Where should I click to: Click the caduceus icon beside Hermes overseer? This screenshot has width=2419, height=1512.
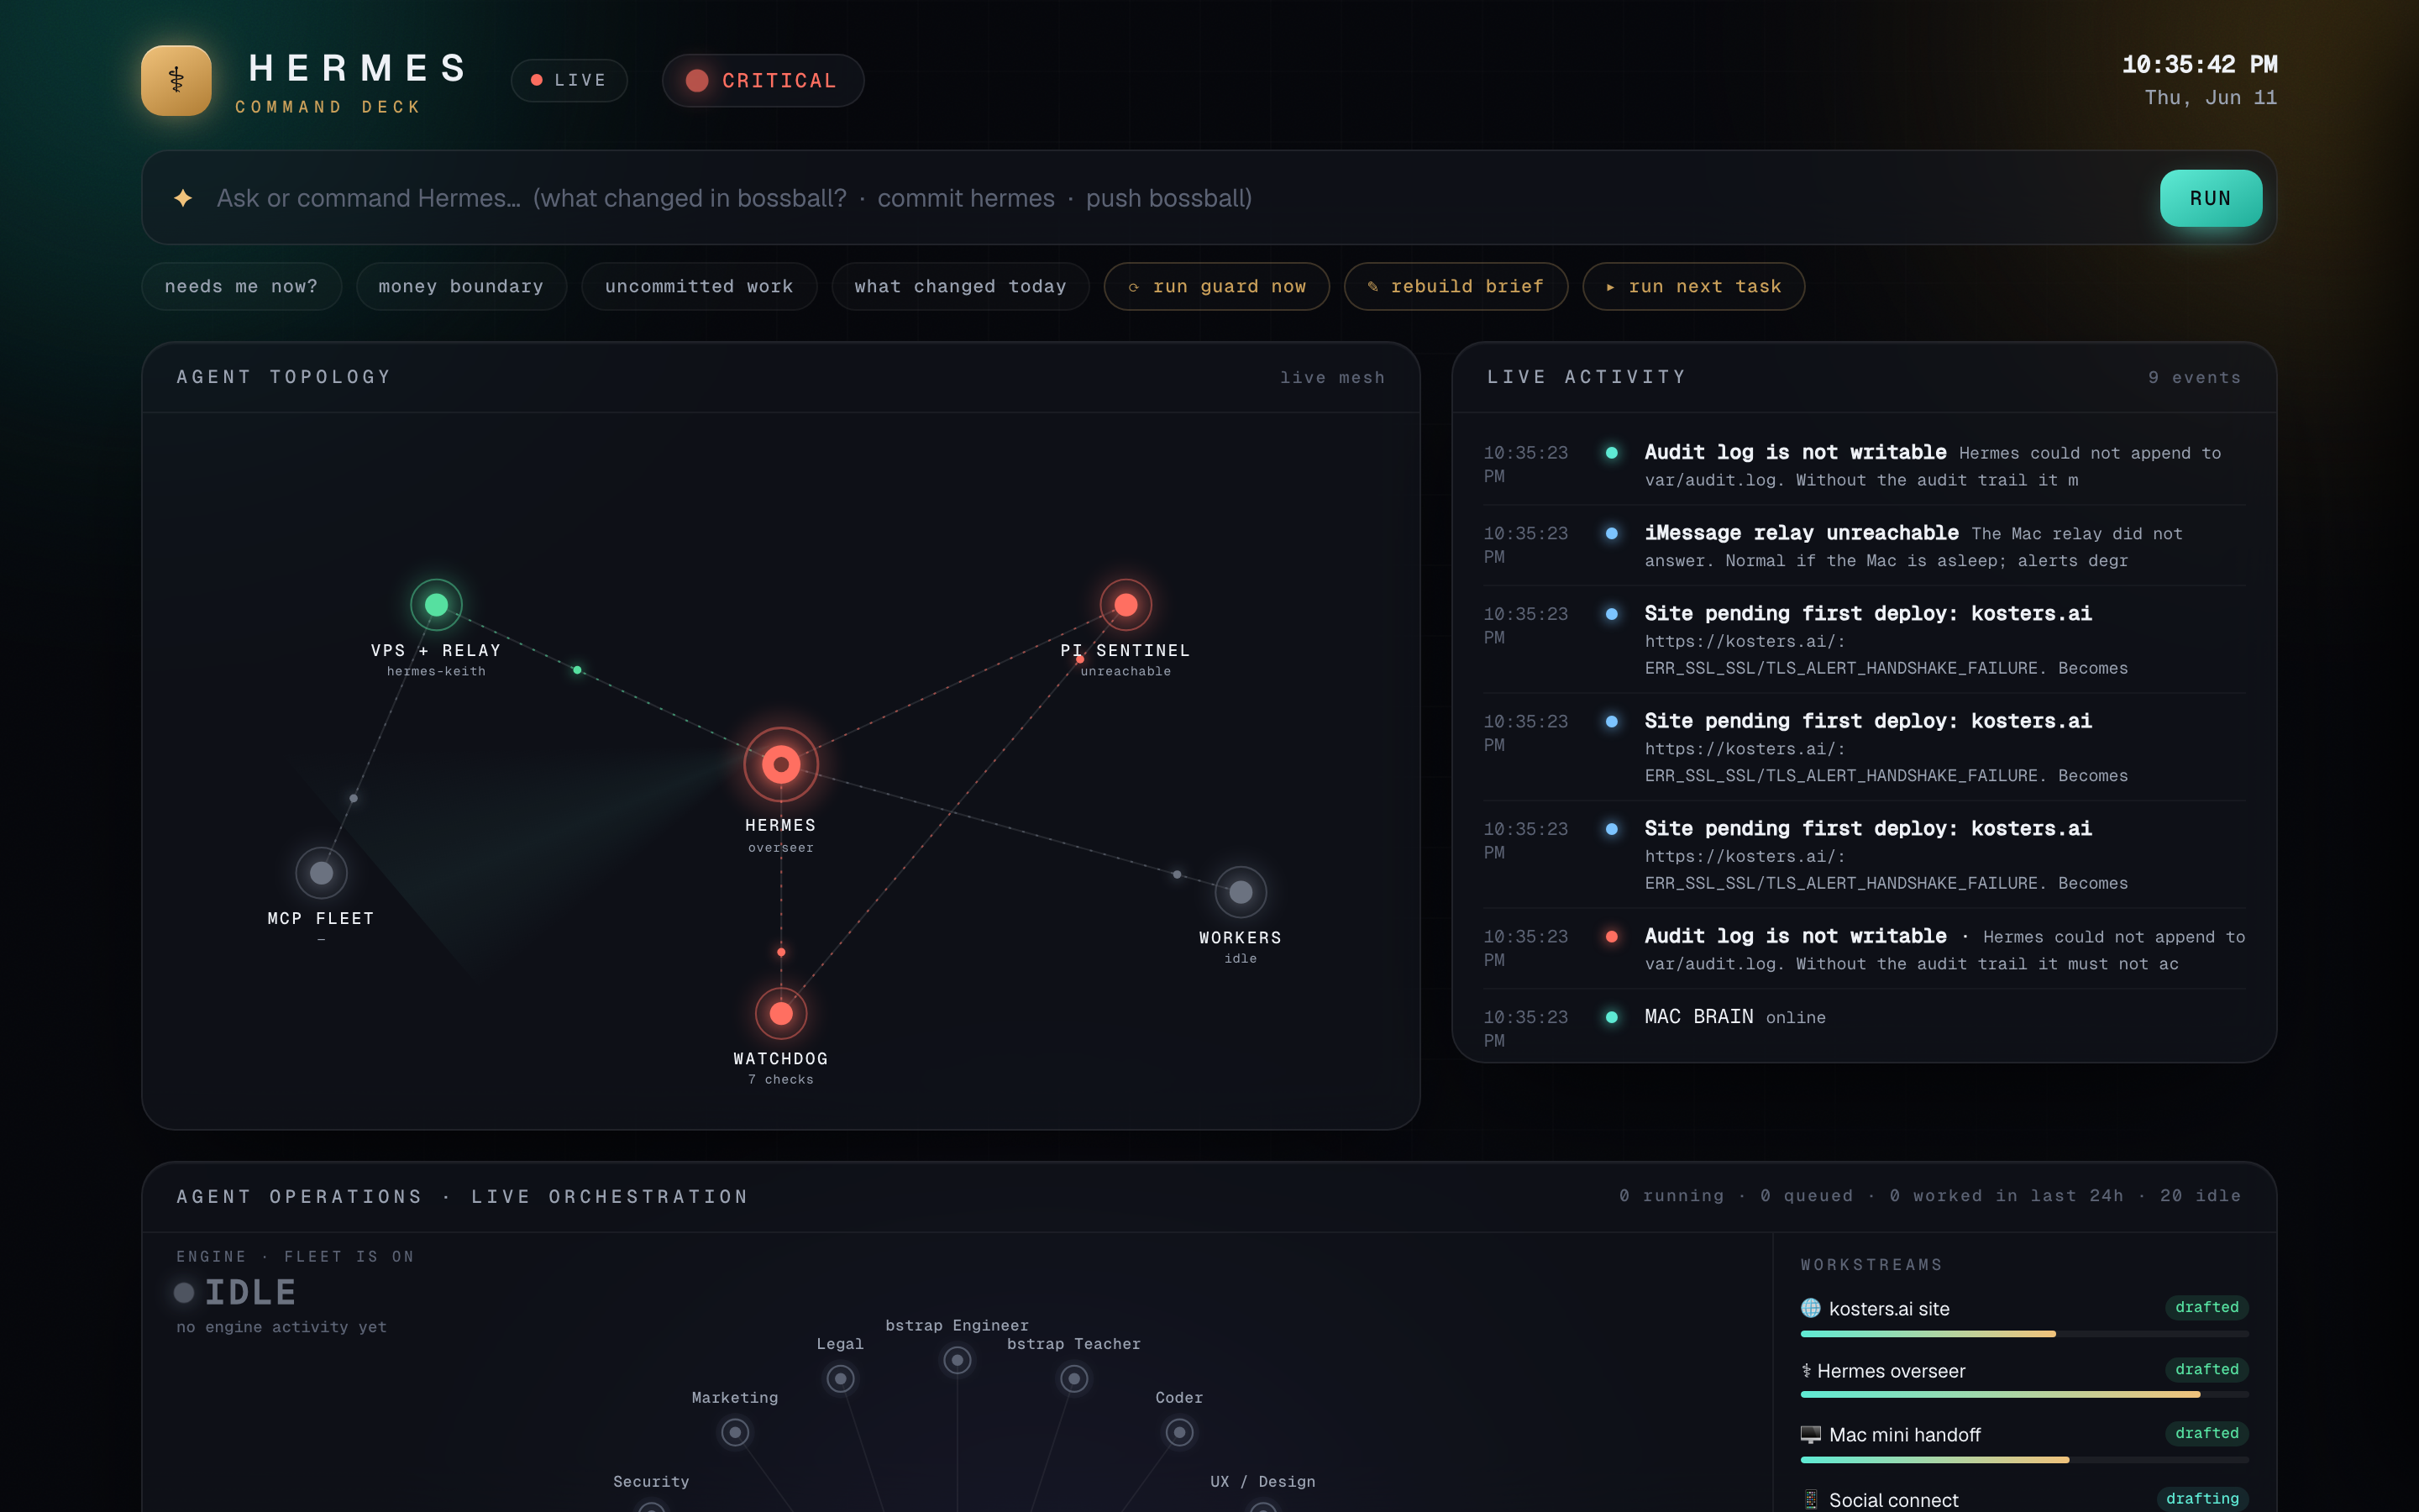(x=1806, y=1371)
